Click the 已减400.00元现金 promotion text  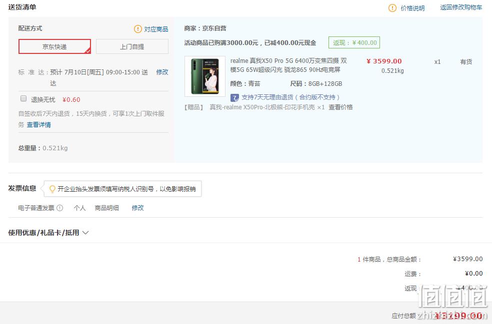290,42
